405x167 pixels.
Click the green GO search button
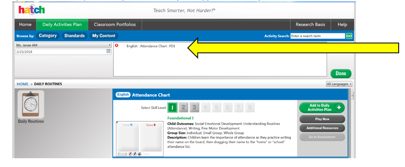[x=349, y=36]
